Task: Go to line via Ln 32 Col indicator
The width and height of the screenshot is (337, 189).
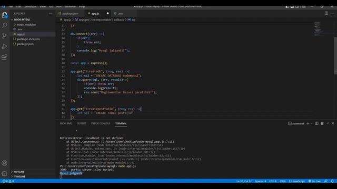Action: point(244,181)
